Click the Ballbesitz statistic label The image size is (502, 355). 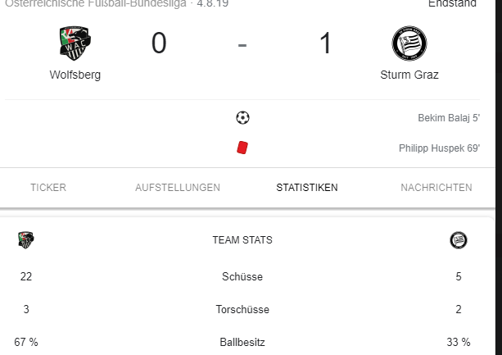(242, 342)
